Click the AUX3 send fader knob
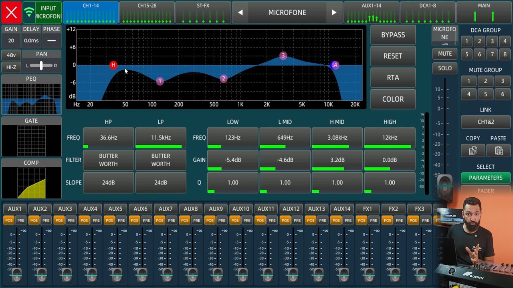 pos(67,275)
